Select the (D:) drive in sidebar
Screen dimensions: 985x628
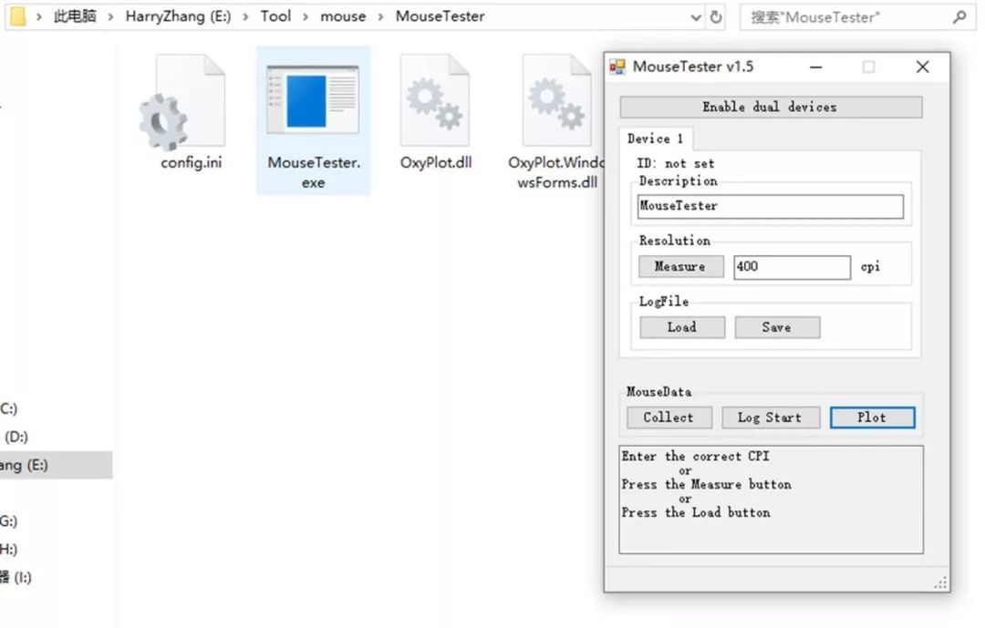pyautogui.click(x=16, y=437)
